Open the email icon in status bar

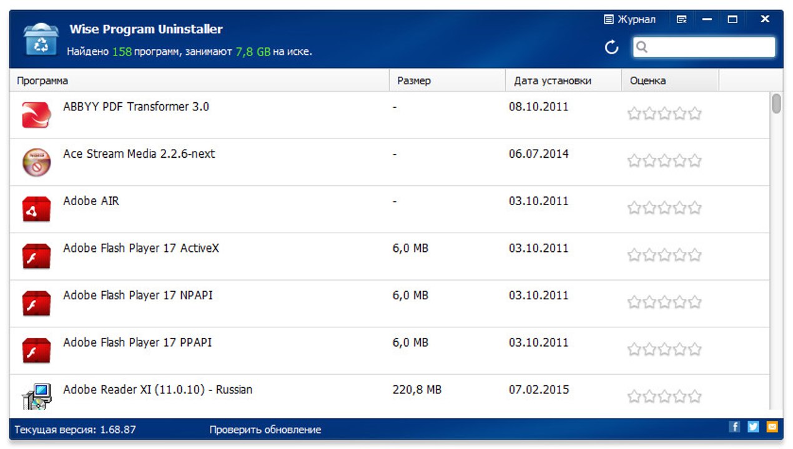(772, 427)
